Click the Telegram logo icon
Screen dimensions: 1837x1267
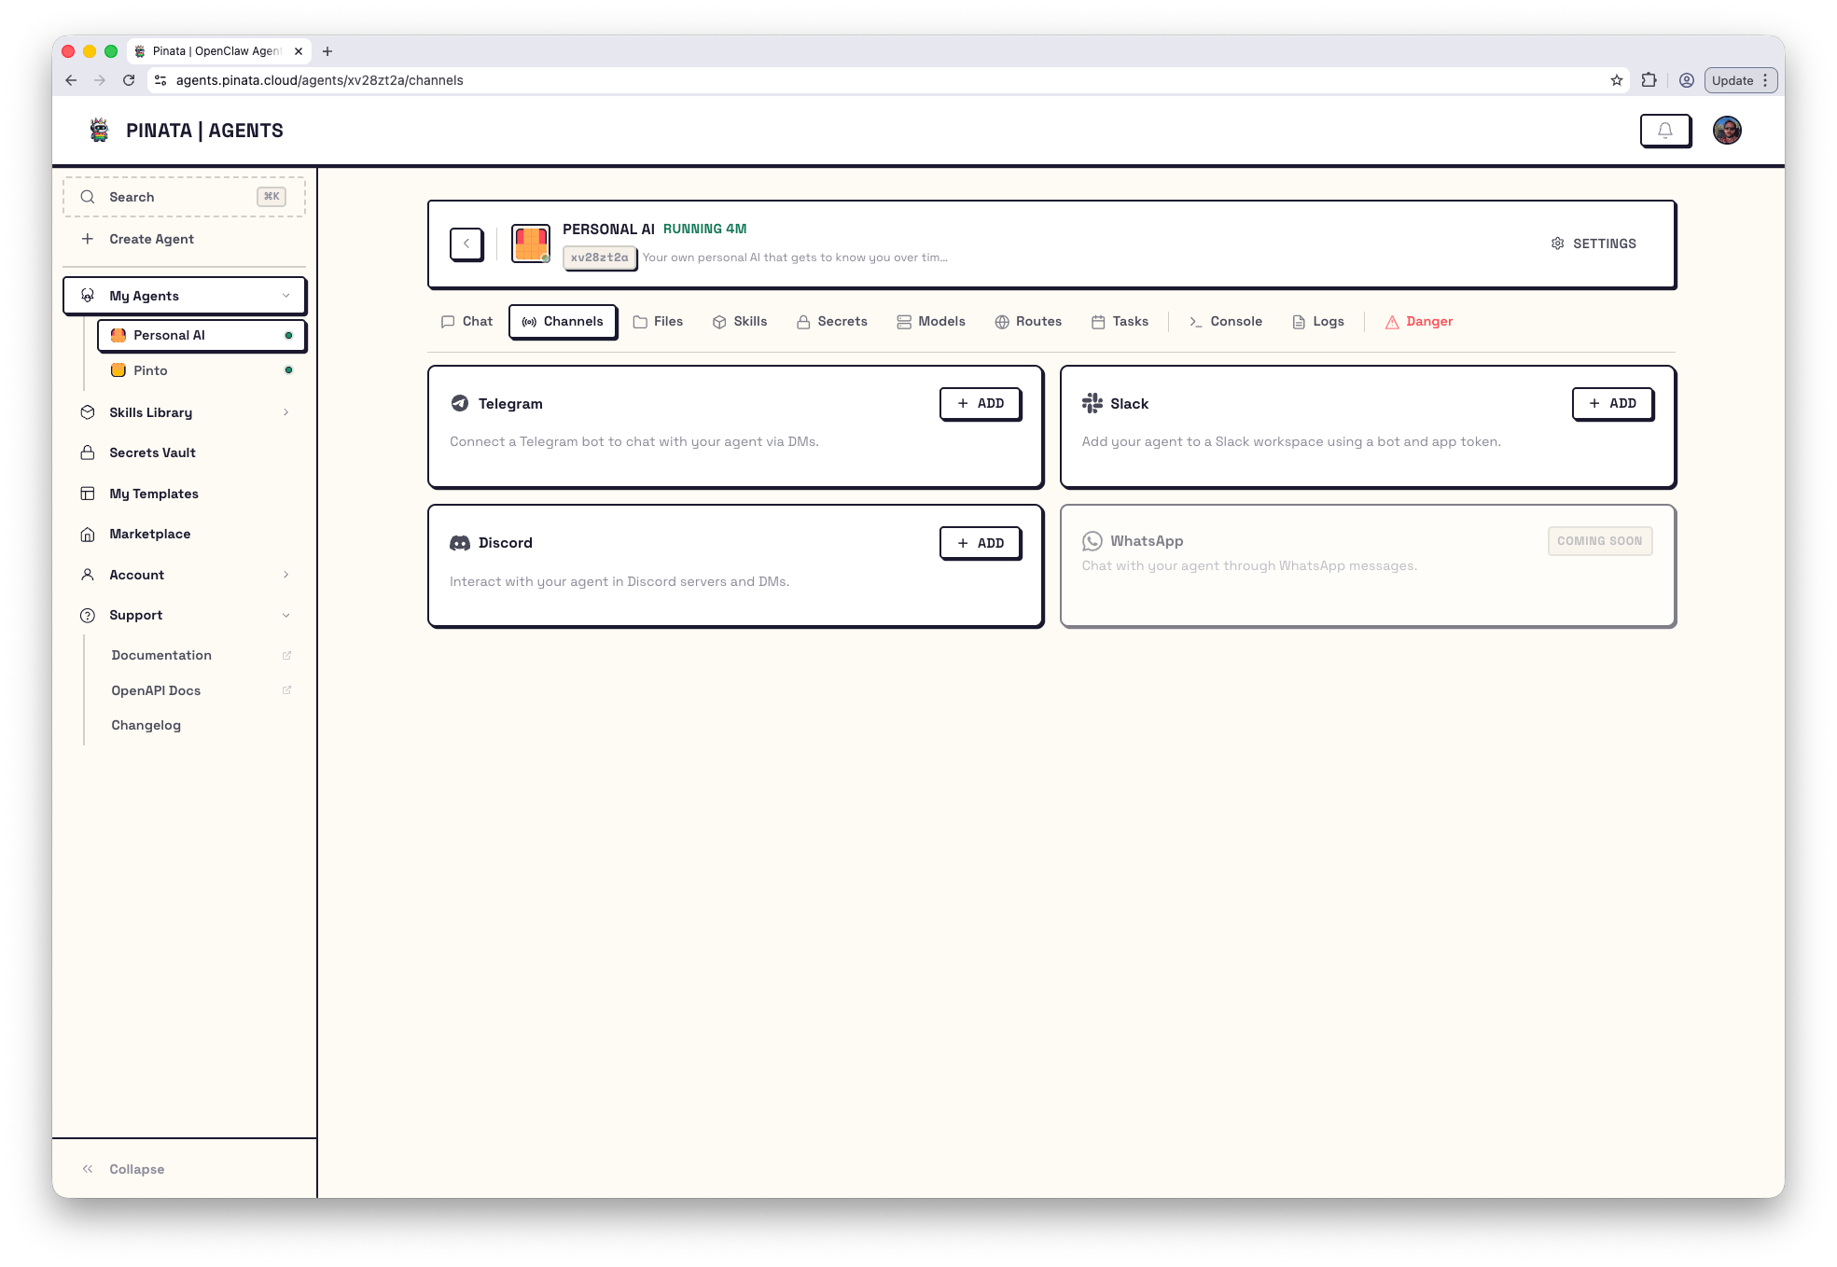[x=460, y=403]
